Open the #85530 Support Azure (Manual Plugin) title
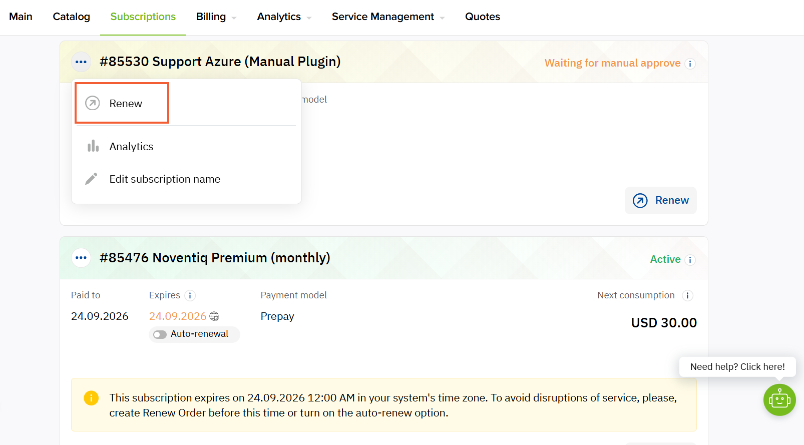Viewport: 804px width, 445px height. click(220, 62)
